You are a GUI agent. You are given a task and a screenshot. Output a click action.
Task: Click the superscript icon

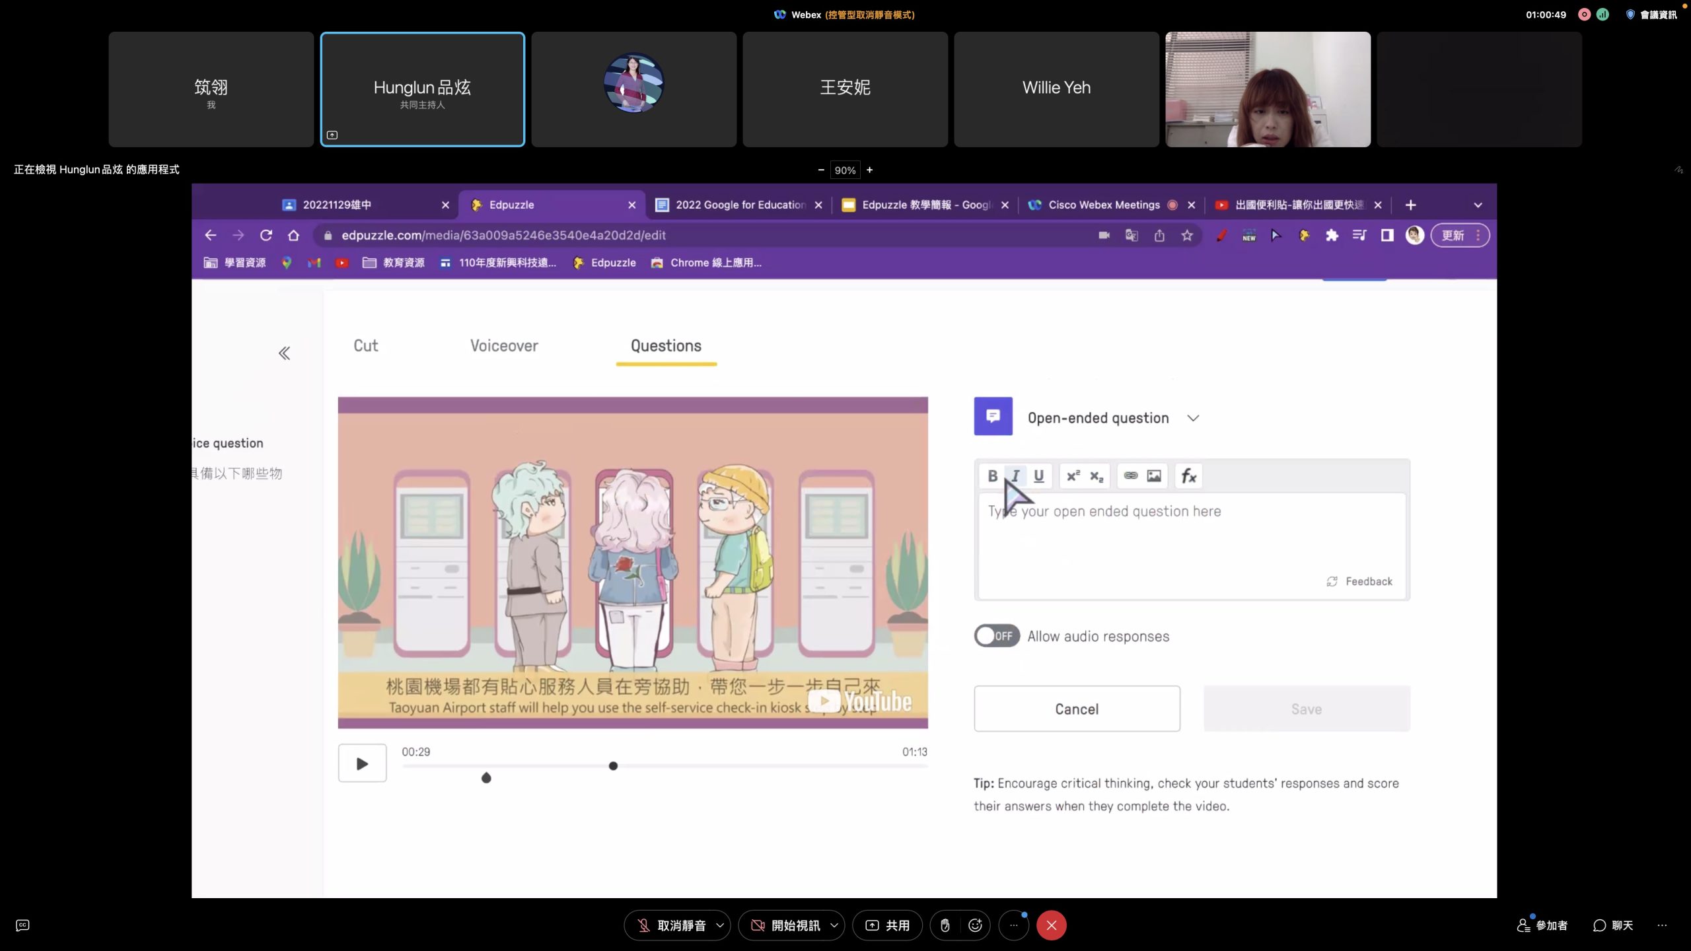click(x=1073, y=475)
